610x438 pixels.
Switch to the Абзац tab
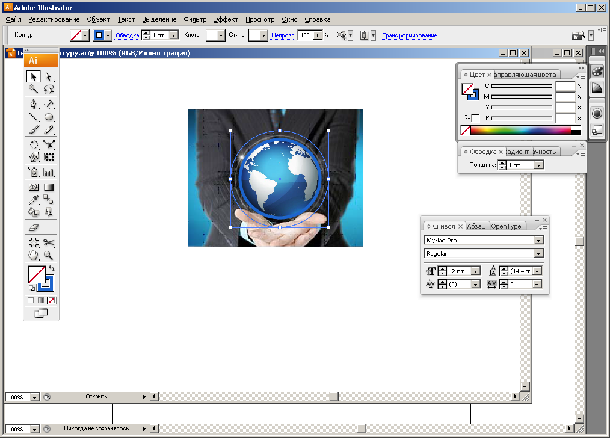point(476,226)
